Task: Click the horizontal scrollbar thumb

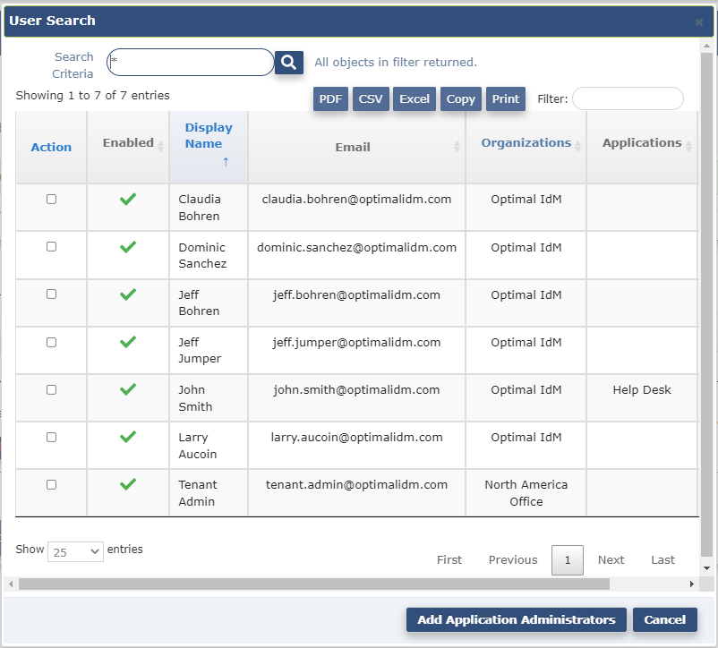Action: (x=314, y=584)
